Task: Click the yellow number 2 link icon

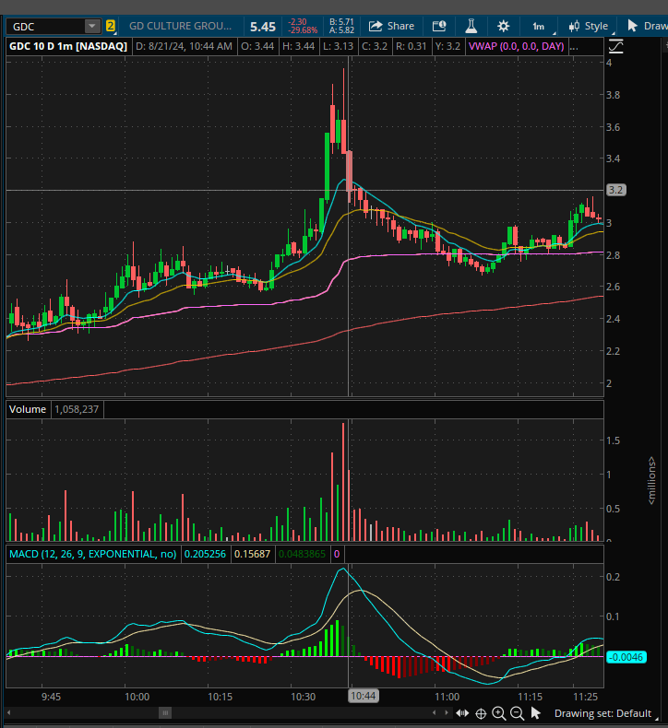Action: [x=110, y=26]
